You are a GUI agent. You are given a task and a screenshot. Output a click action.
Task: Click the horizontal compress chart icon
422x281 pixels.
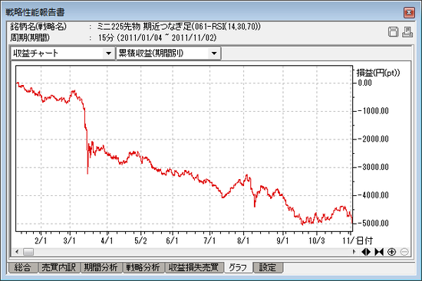379,252
